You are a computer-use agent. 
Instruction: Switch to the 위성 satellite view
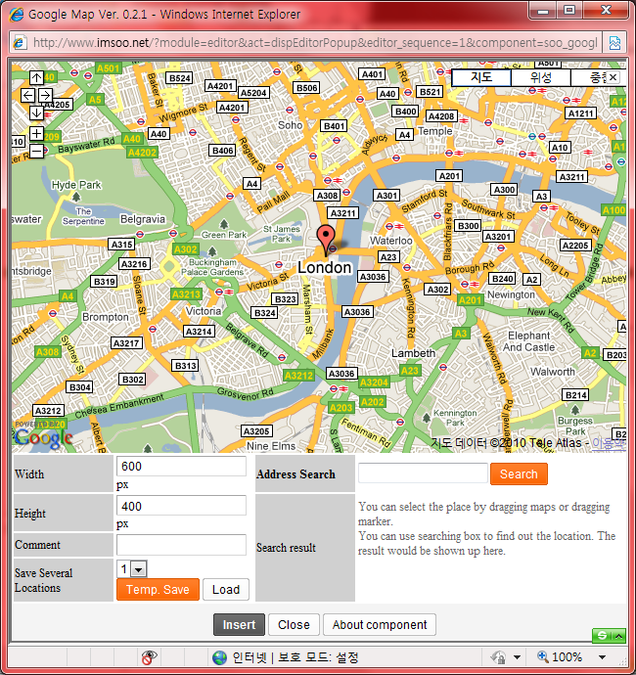point(541,77)
